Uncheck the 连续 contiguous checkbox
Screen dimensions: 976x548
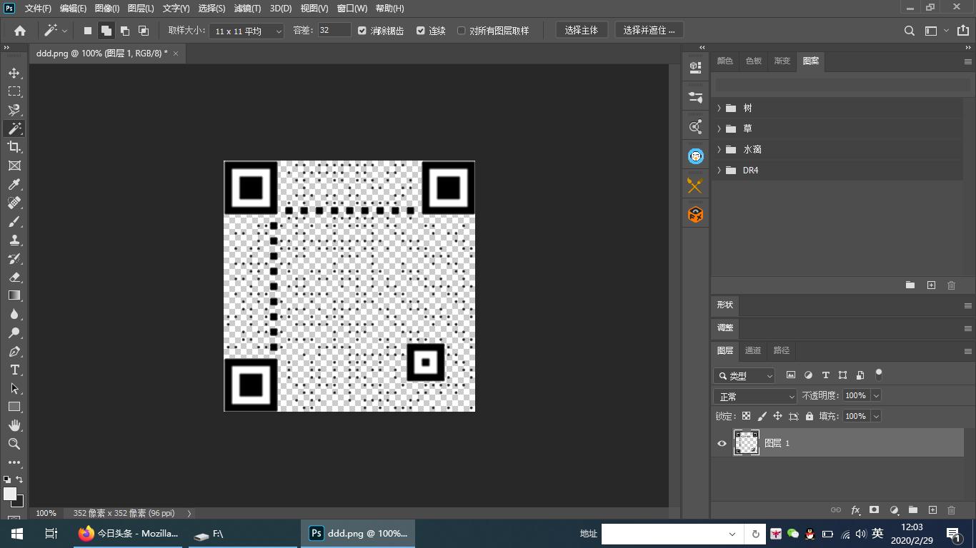coord(421,31)
